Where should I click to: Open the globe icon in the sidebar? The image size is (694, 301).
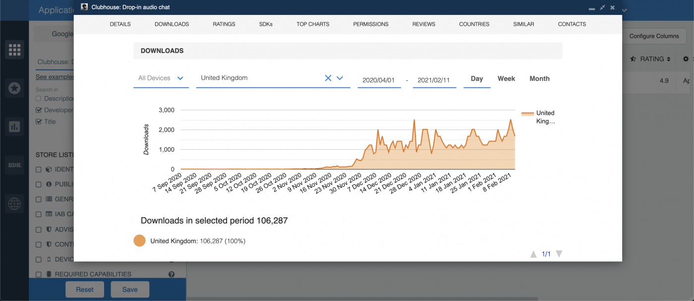tap(14, 203)
